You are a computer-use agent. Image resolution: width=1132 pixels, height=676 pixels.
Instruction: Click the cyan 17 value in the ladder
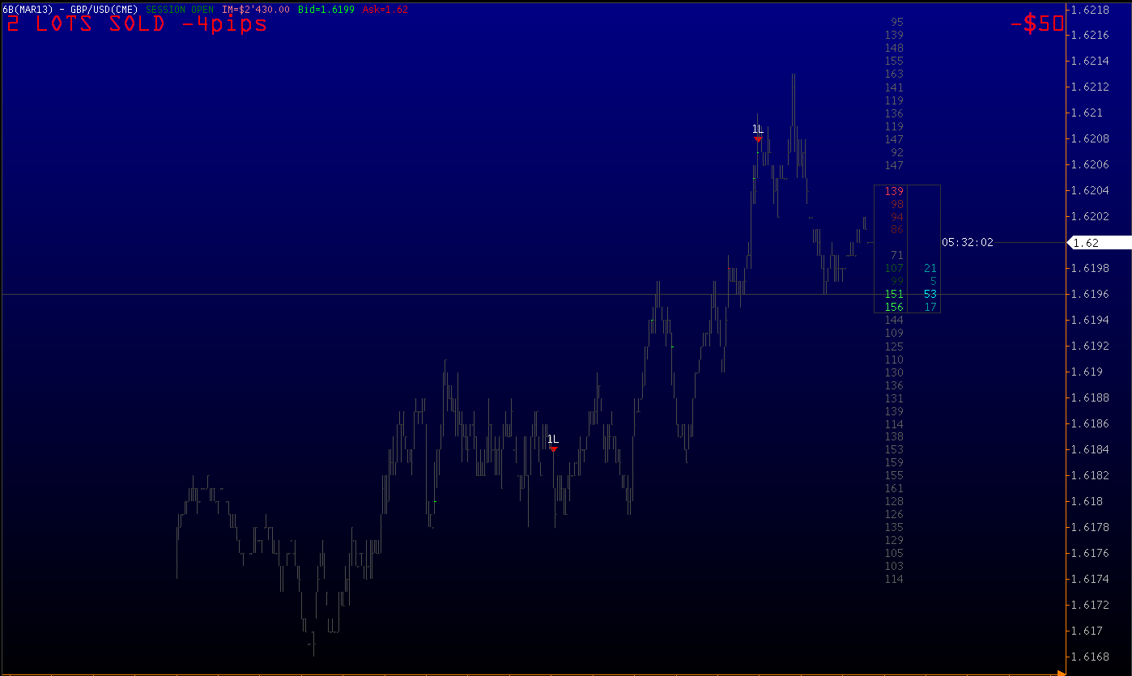[x=930, y=308]
